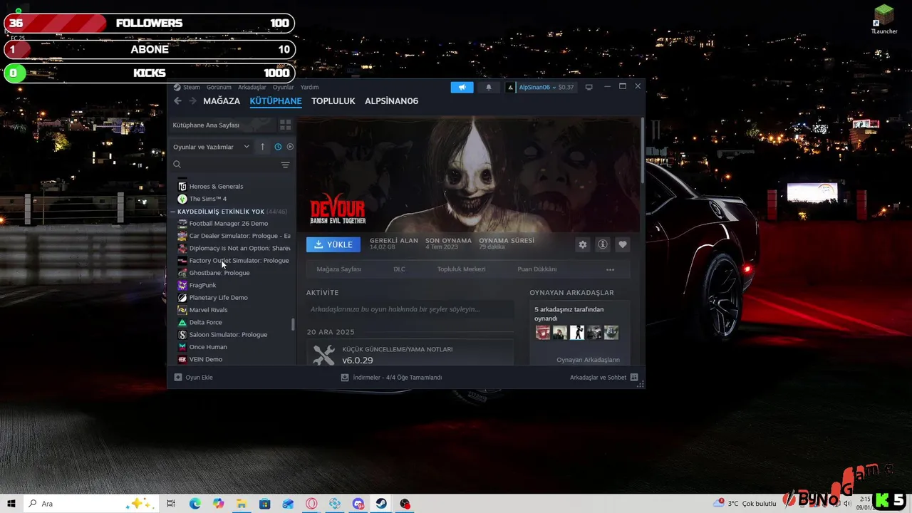The image size is (912, 513).
Task: Open the ALPSİNAN06 profile tab
Action: point(391,101)
